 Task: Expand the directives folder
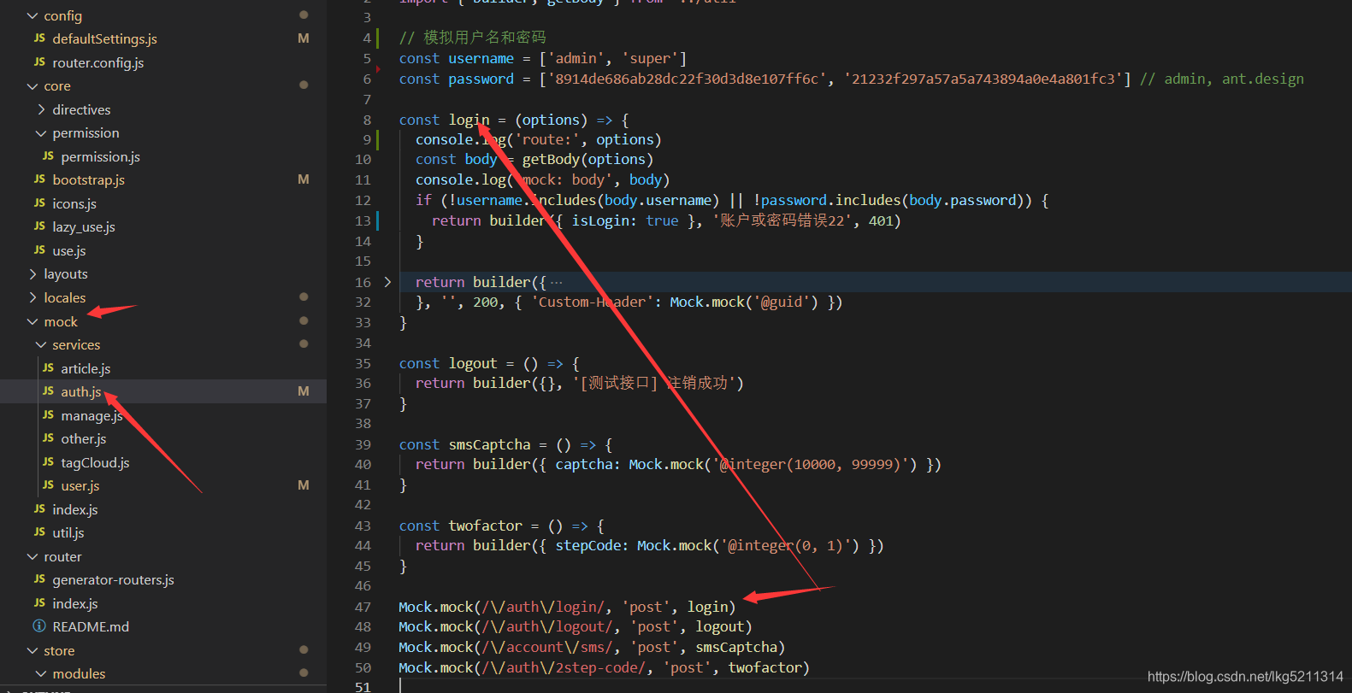[x=41, y=109]
